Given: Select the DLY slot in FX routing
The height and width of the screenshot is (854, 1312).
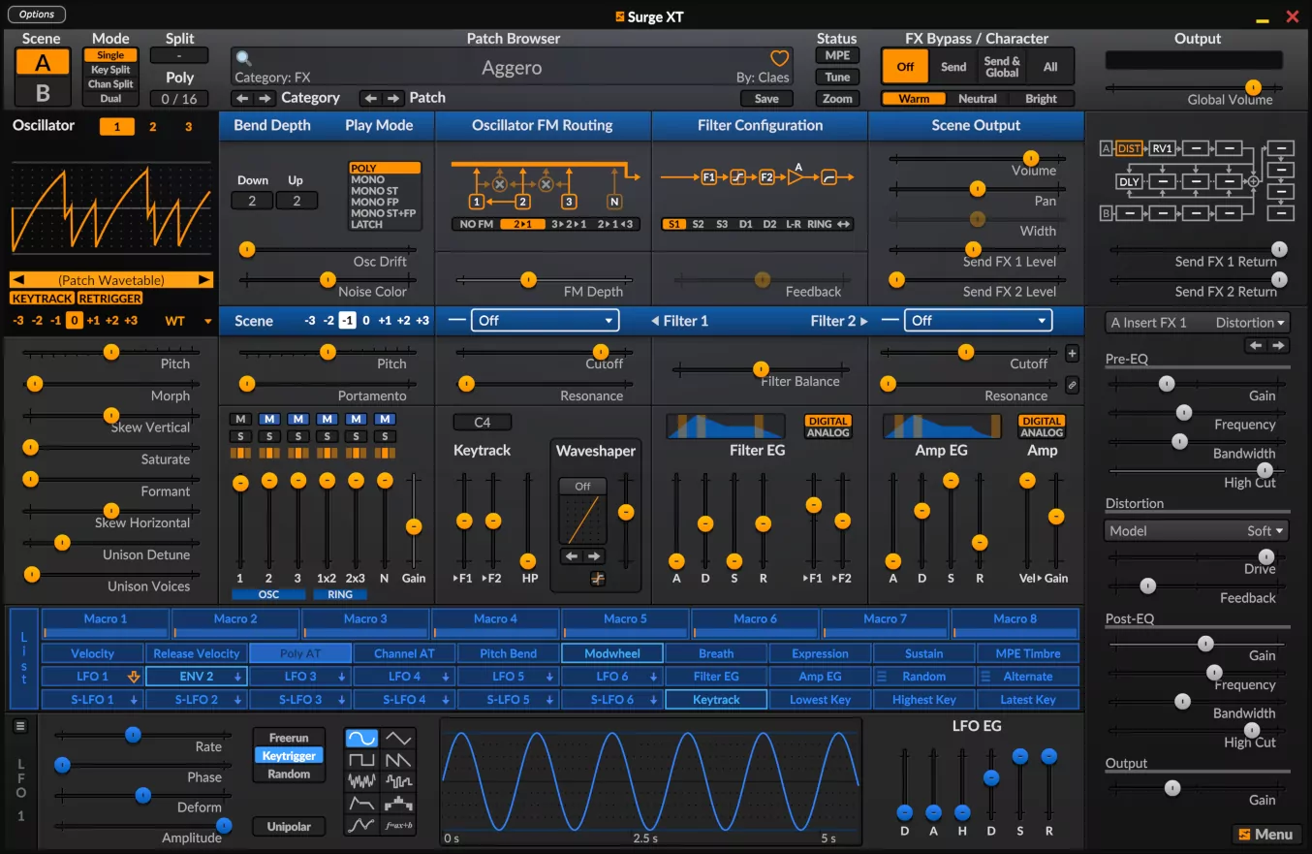Looking at the screenshot, I should pos(1129,181).
